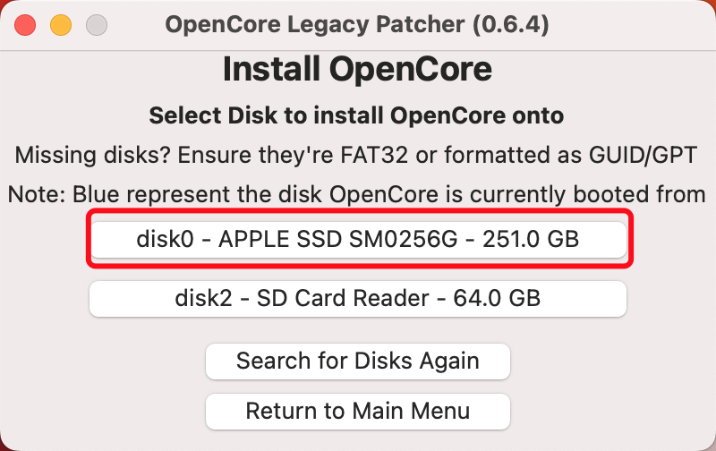
Task: Select disk0 APPLE SSD SM0256G
Action: (357, 239)
